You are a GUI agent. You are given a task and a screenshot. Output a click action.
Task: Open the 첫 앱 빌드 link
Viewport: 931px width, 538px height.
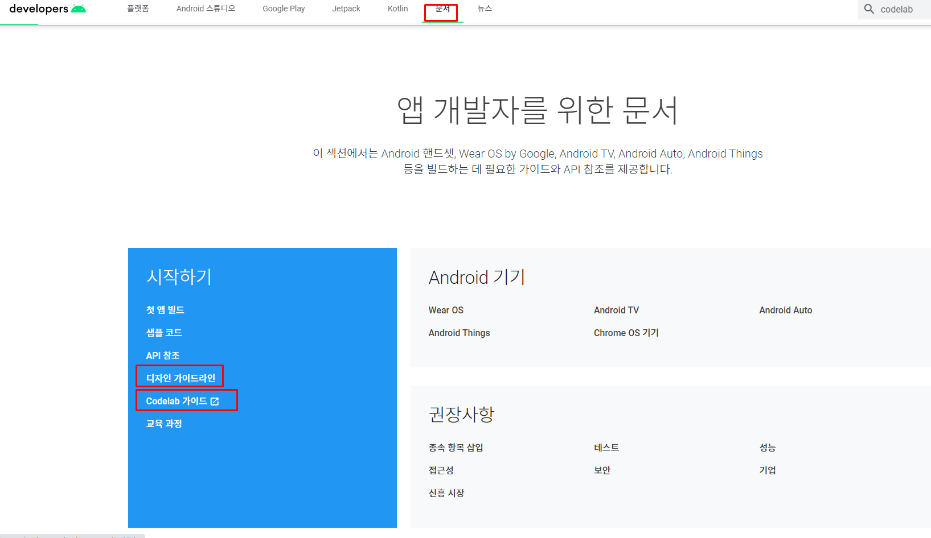click(165, 310)
